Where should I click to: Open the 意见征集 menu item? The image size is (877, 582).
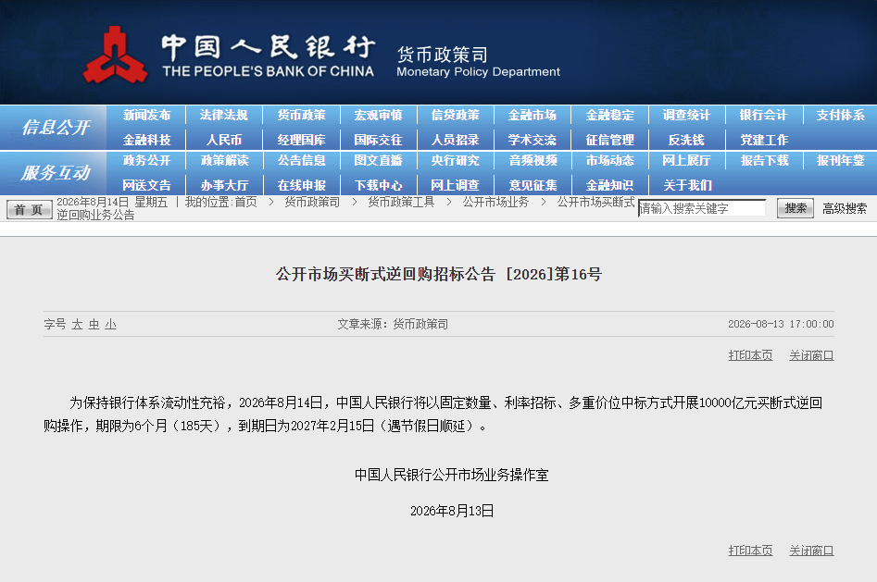pyautogui.click(x=533, y=185)
